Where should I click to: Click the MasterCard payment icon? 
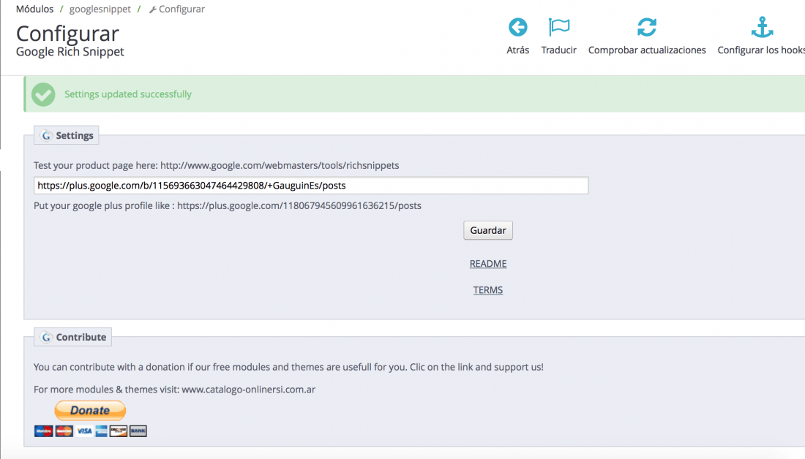click(x=64, y=431)
